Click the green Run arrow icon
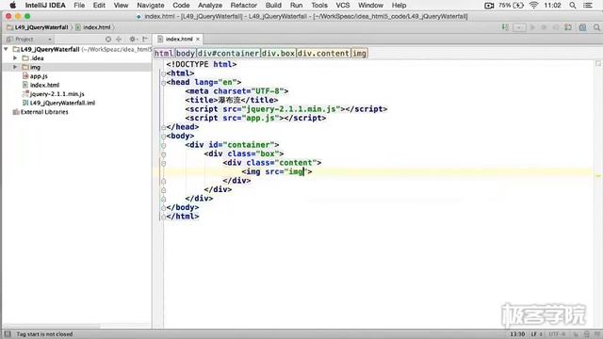 pos(532,27)
